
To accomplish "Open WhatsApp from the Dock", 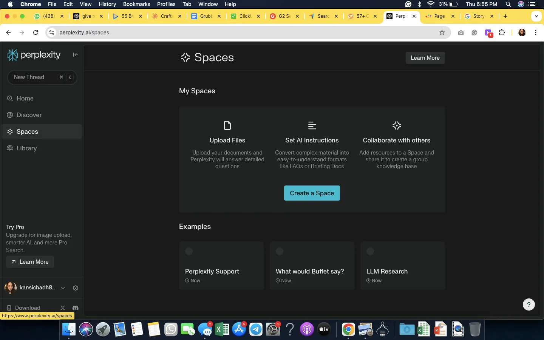I will click(171, 329).
